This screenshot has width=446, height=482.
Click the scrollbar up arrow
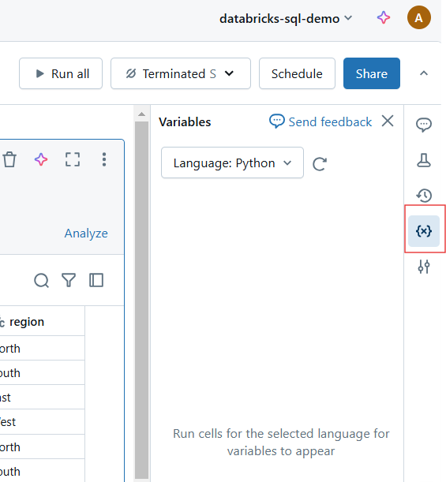coord(141,114)
